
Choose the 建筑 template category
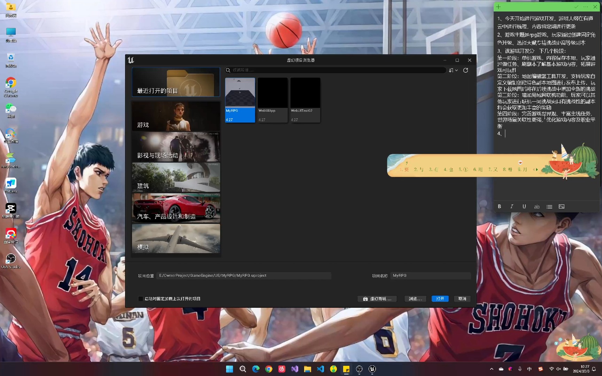coord(176,177)
